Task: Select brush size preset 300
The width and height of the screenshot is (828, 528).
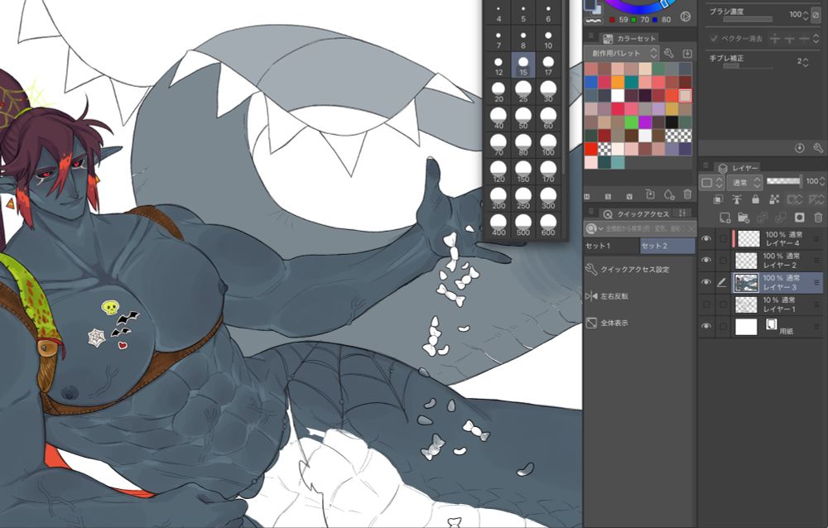Action: click(x=548, y=199)
